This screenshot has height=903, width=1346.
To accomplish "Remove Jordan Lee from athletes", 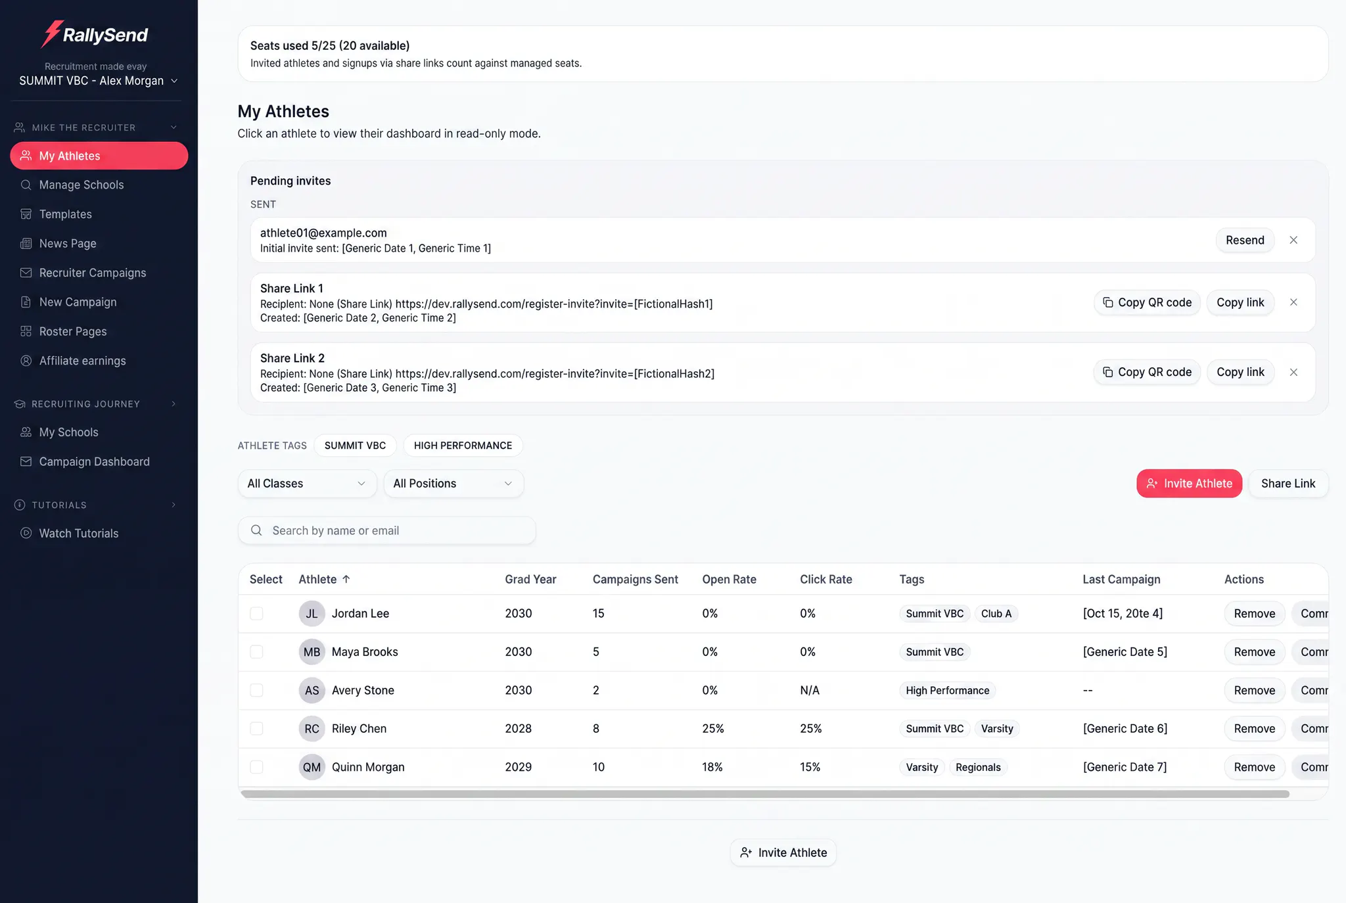I will pyautogui.click(x=1254, y=613).
